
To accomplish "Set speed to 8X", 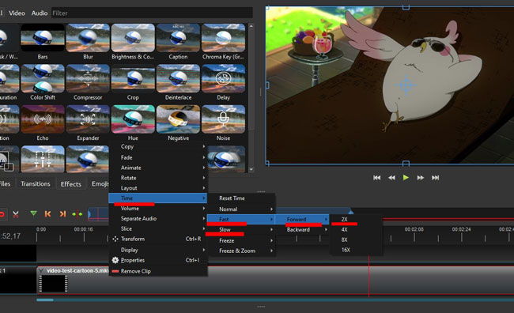I will [x=356, y=239].
